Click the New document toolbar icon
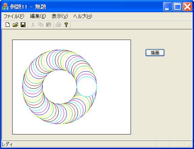This screenshot has width=194, height=149. click(8, 25)
